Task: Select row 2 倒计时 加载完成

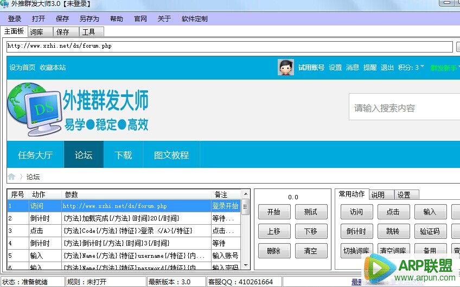Action: [x=124, y=218]
